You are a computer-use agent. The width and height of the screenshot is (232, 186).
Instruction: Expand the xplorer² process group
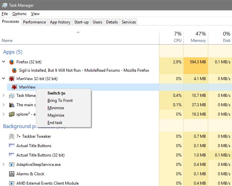click(x=4, y=114)
